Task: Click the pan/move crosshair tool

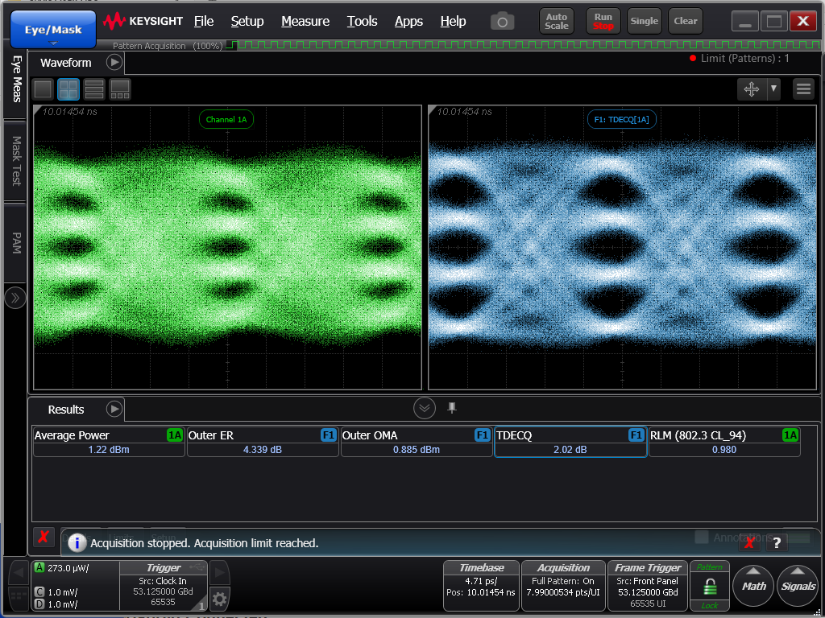Action: click(752, 89)
